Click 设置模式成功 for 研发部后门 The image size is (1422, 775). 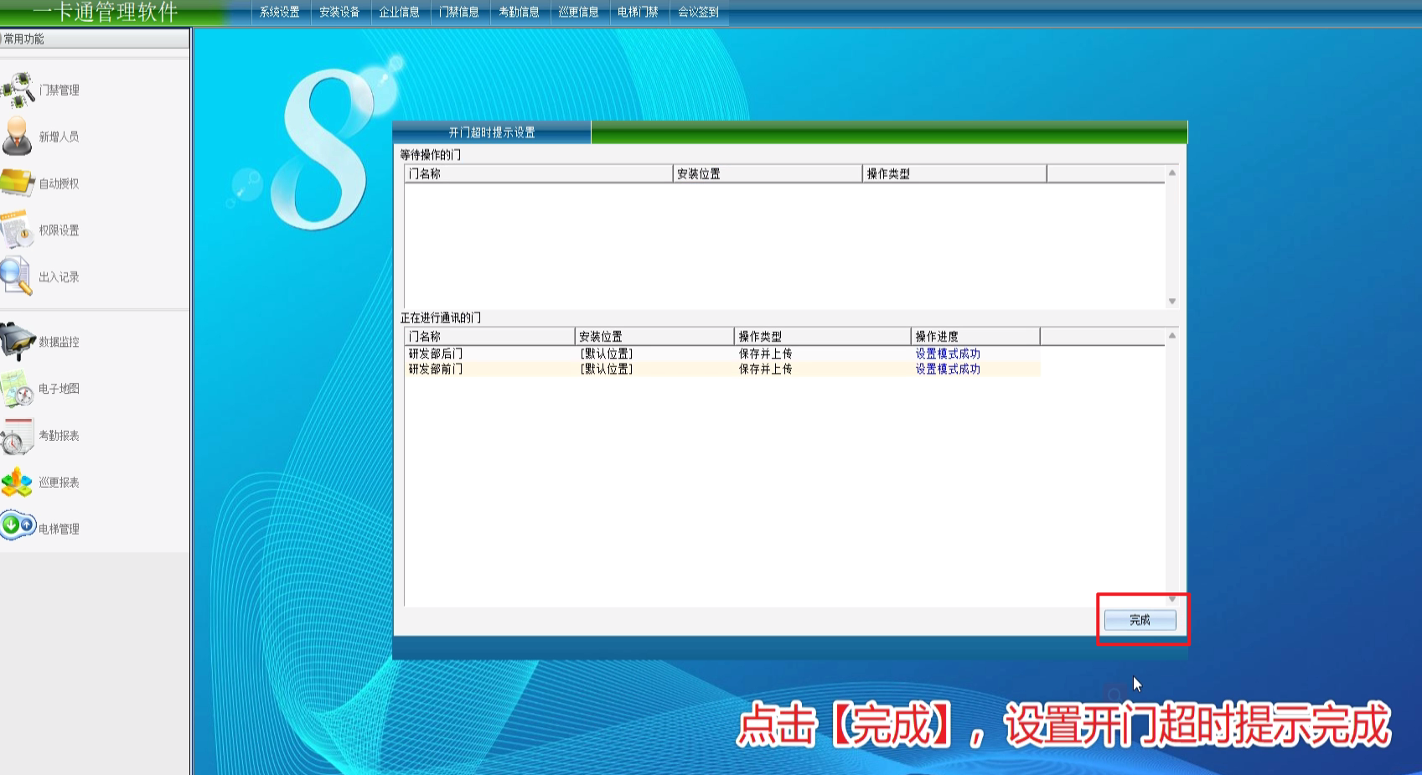947,354
